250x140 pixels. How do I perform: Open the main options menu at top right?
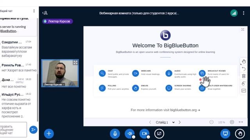pyautogui.click(x=243, y=13)
